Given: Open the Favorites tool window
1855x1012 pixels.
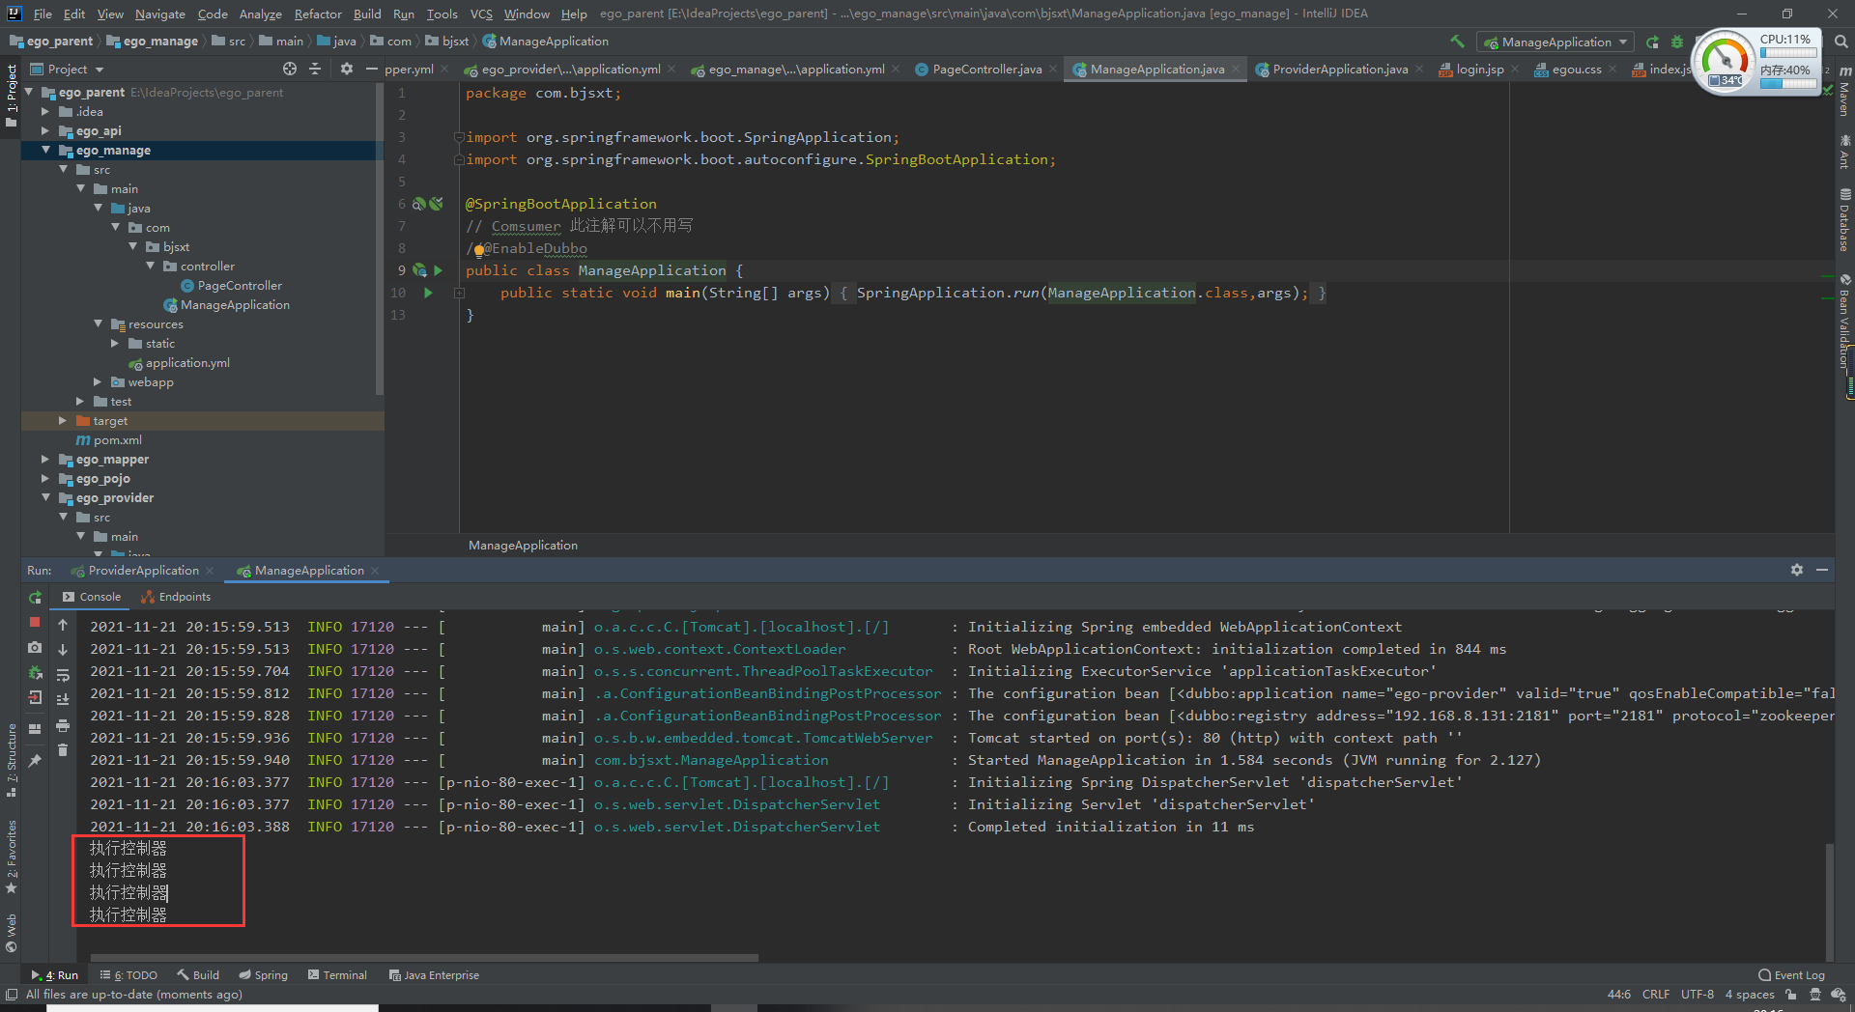Looking at the screenshot, I should coord(11,857).
